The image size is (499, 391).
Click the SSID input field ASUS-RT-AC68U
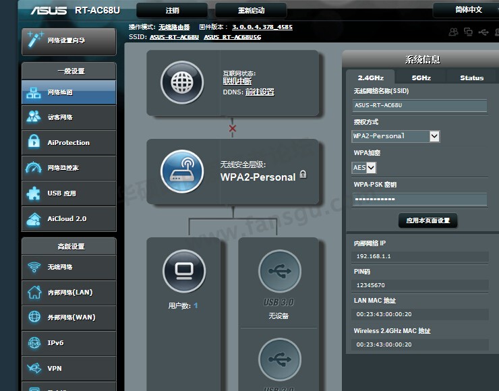(419, 105)
